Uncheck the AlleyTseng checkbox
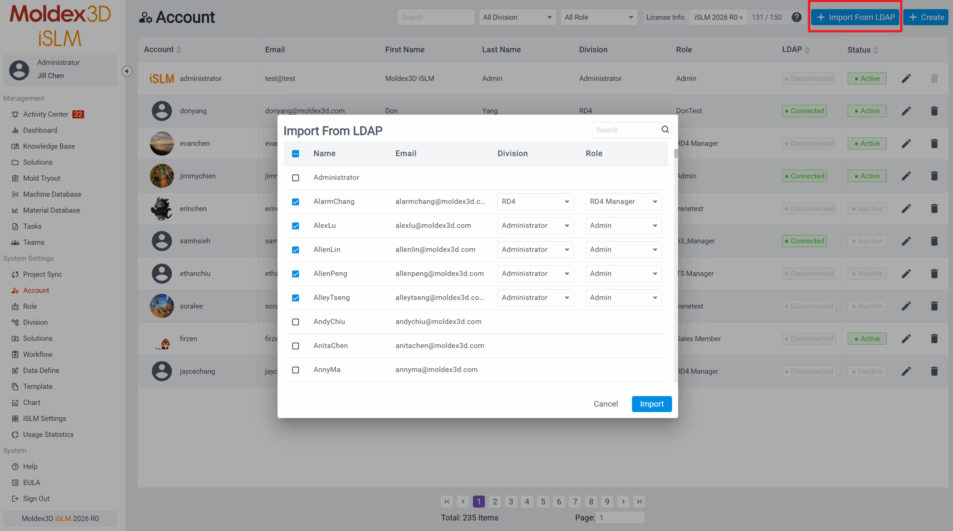 (295, 298)
